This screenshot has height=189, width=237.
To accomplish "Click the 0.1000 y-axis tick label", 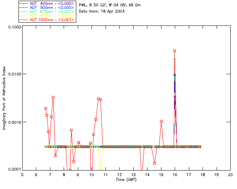I will point(15,27).
